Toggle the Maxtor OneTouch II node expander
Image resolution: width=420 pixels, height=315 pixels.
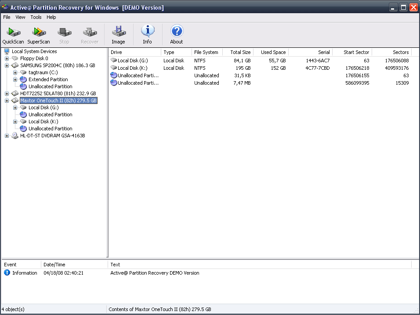(x=7, y=101)
